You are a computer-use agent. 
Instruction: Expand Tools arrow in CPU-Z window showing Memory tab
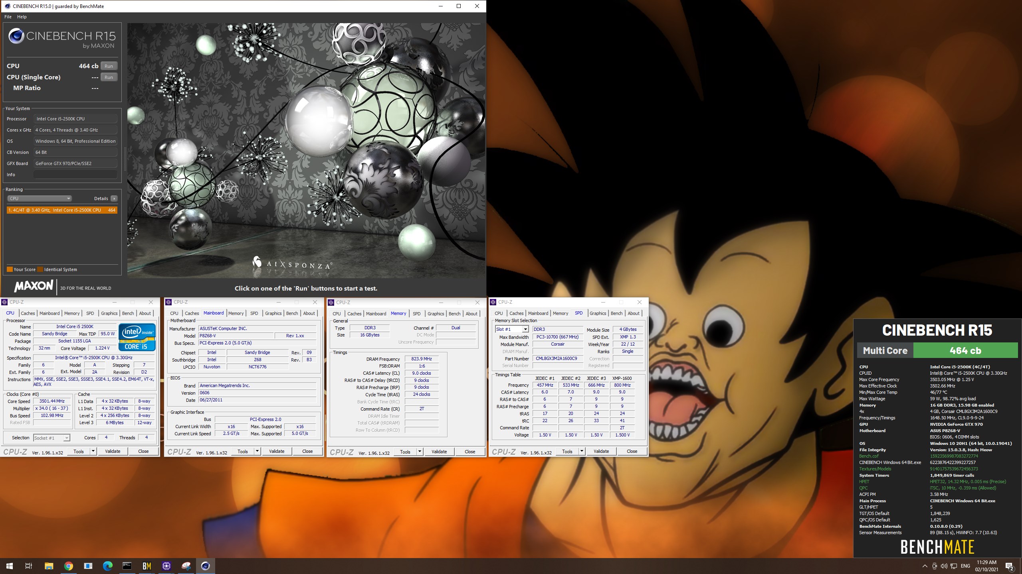[420, 452]
